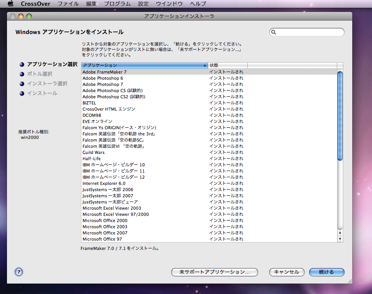Viewport: 372px width, 294px height.
Task: Select the アプリケーション選択 step
Action: 52,64
